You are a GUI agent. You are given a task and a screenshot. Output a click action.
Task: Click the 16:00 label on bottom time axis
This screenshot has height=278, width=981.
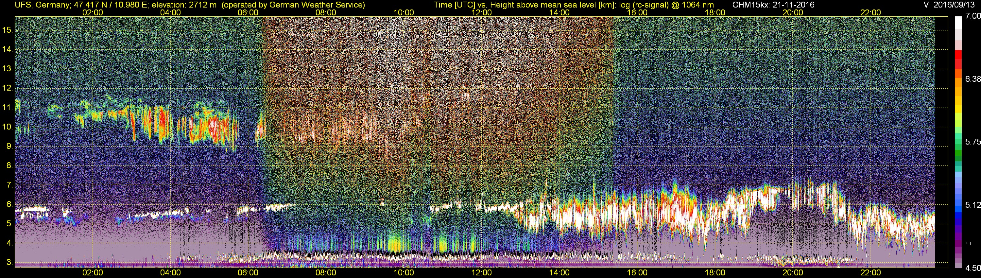click(637, 273)
